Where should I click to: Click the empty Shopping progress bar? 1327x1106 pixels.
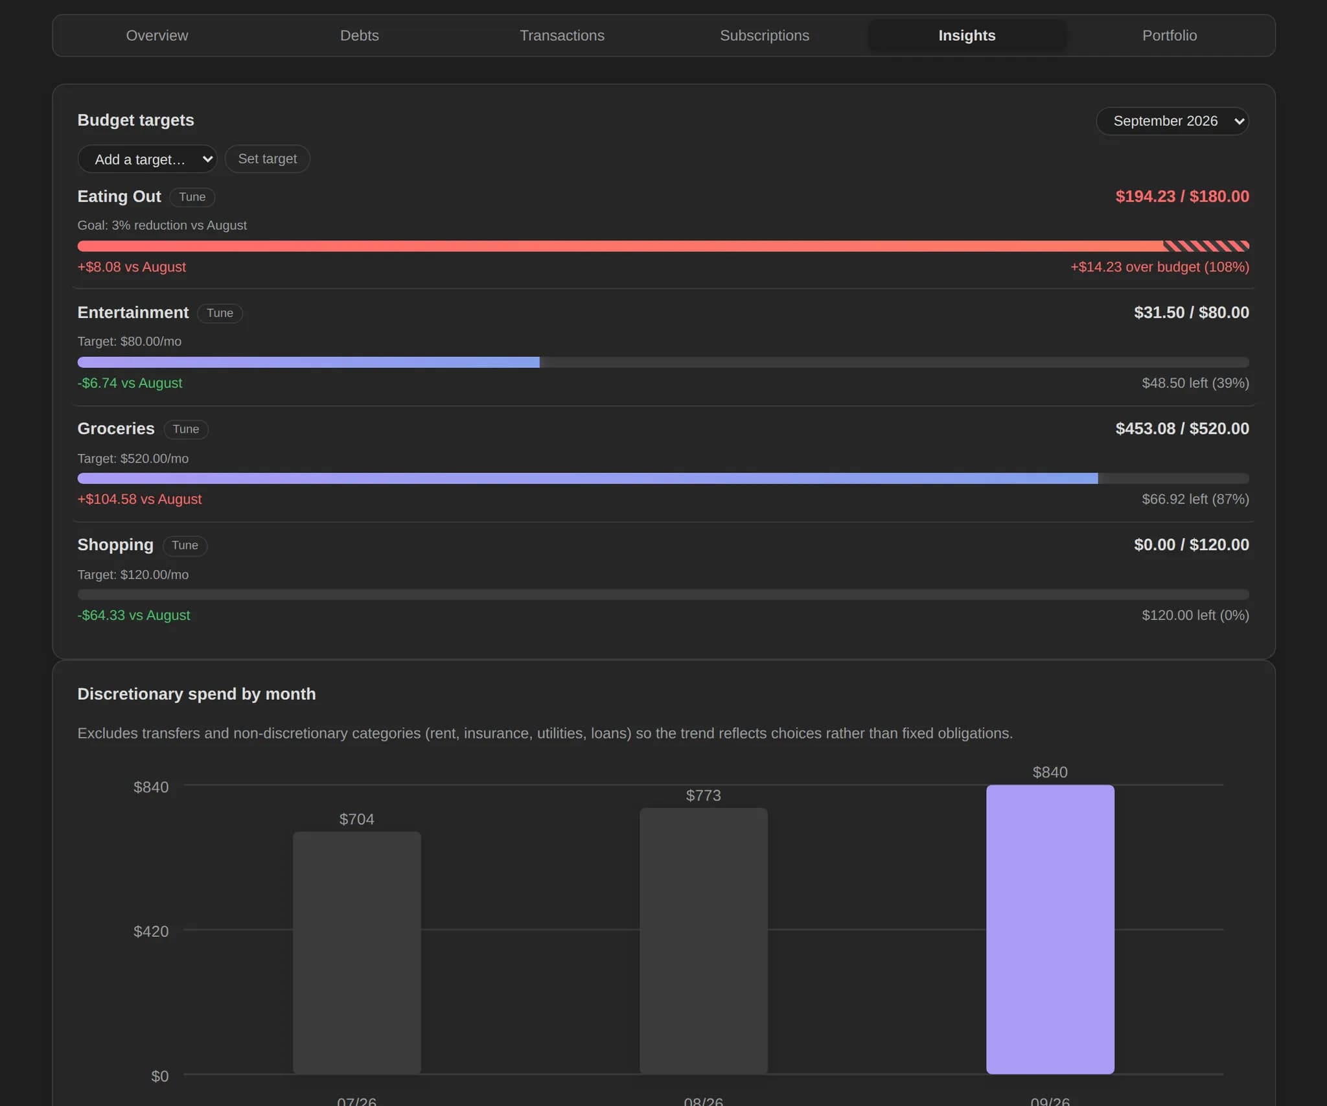point(663,594)
